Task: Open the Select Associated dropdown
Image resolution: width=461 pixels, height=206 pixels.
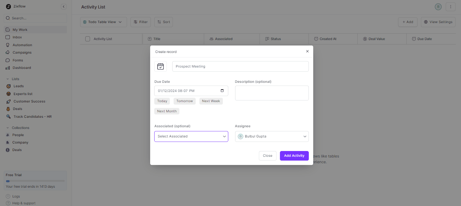Action: (191, 136)
